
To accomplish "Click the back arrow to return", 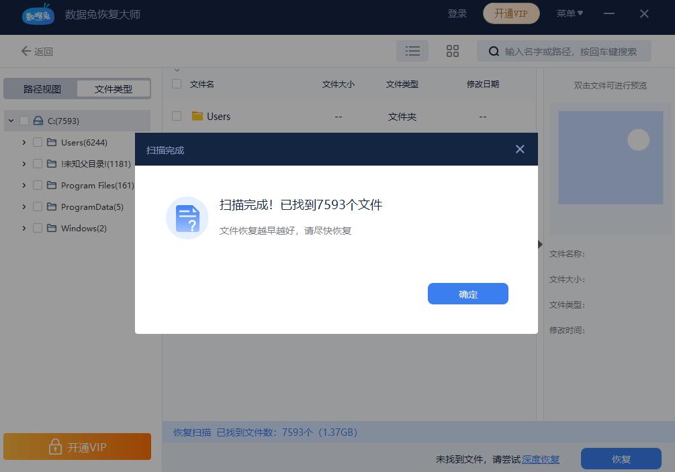I will [26, 51].
